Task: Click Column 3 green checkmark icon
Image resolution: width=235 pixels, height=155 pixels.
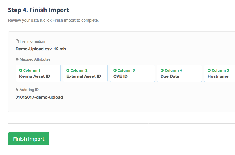Action: point(115,70)
